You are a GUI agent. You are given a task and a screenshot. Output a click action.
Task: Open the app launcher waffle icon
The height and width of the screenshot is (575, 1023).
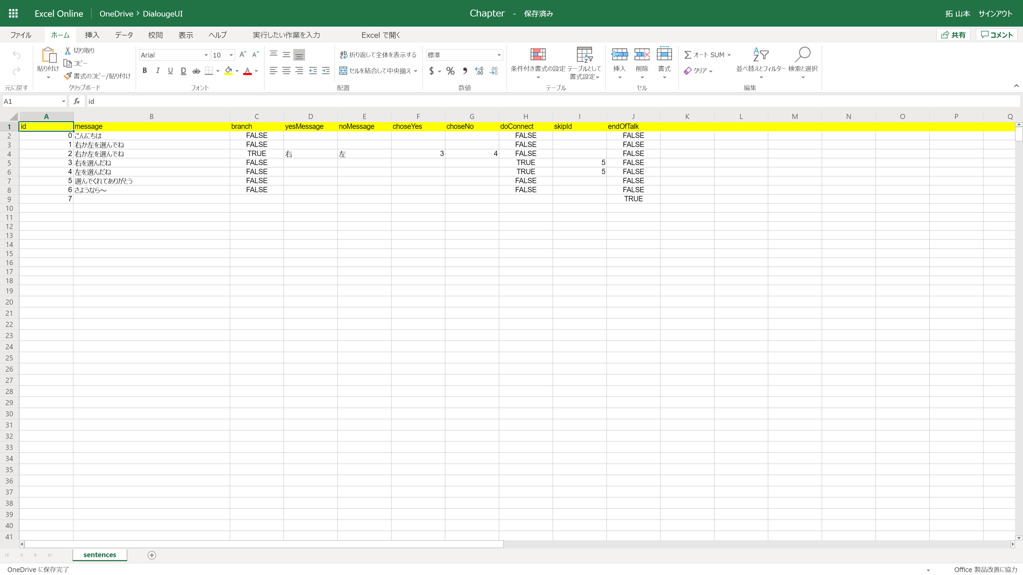[13, 13]
